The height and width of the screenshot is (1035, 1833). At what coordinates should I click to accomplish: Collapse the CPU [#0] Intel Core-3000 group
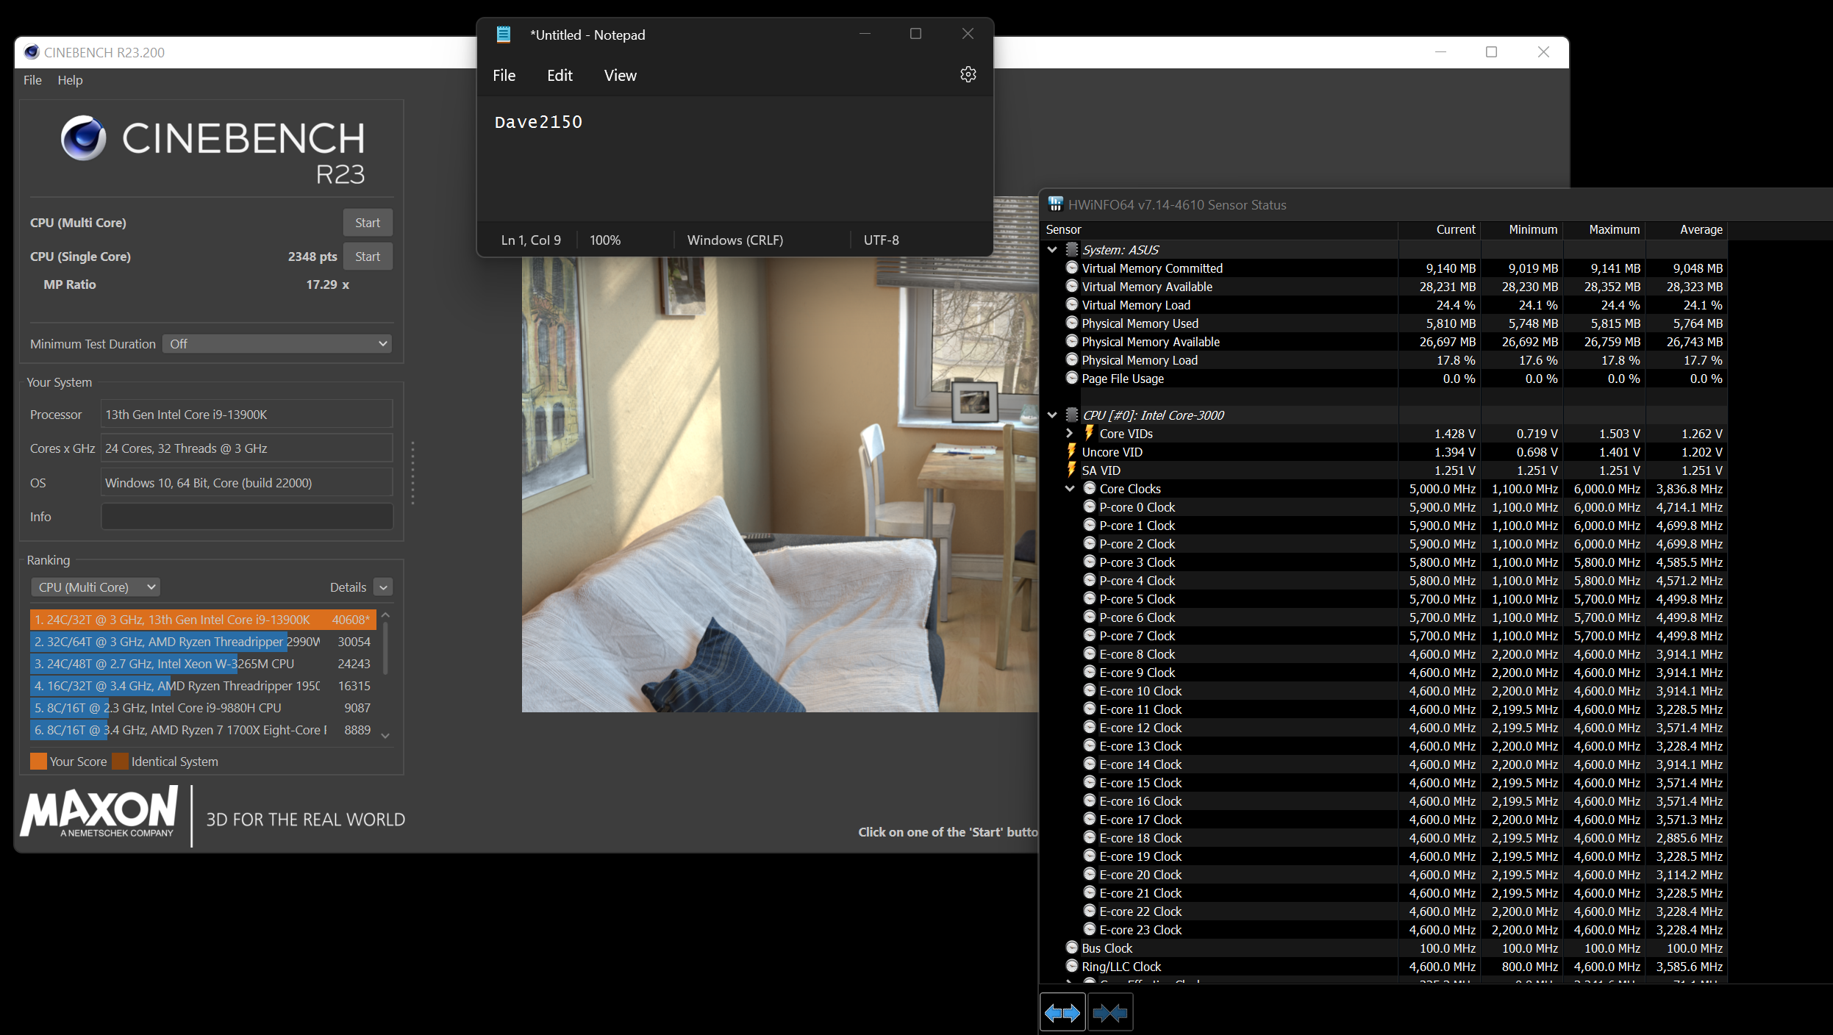1052,415
